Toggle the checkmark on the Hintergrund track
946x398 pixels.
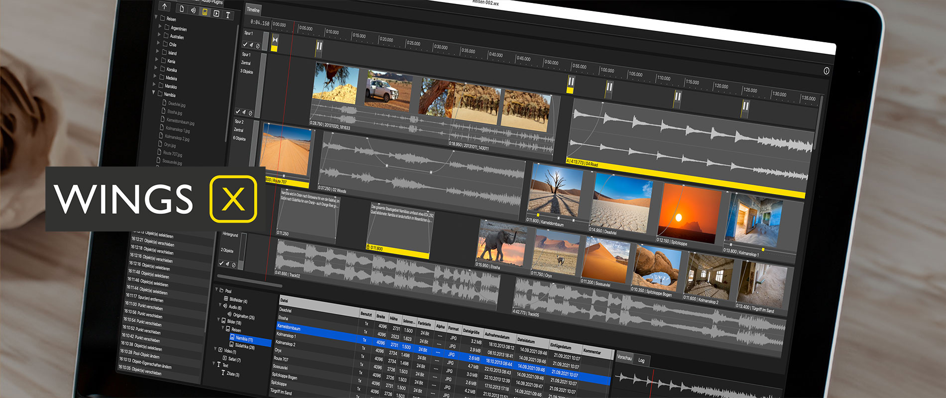(222, 263)
